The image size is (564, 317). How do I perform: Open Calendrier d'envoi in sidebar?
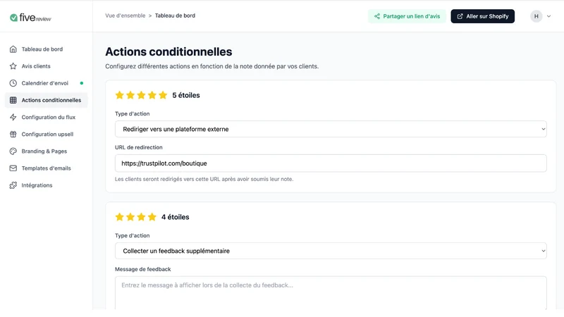[46, 83]
